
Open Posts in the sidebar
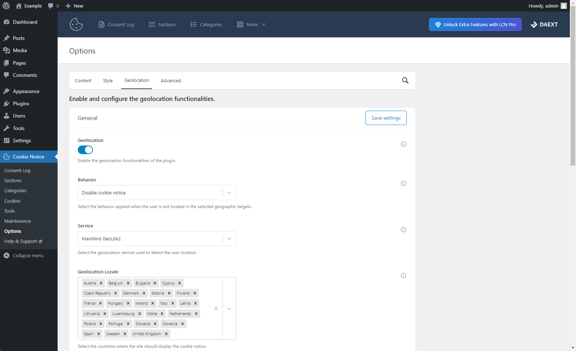[29, 38]
